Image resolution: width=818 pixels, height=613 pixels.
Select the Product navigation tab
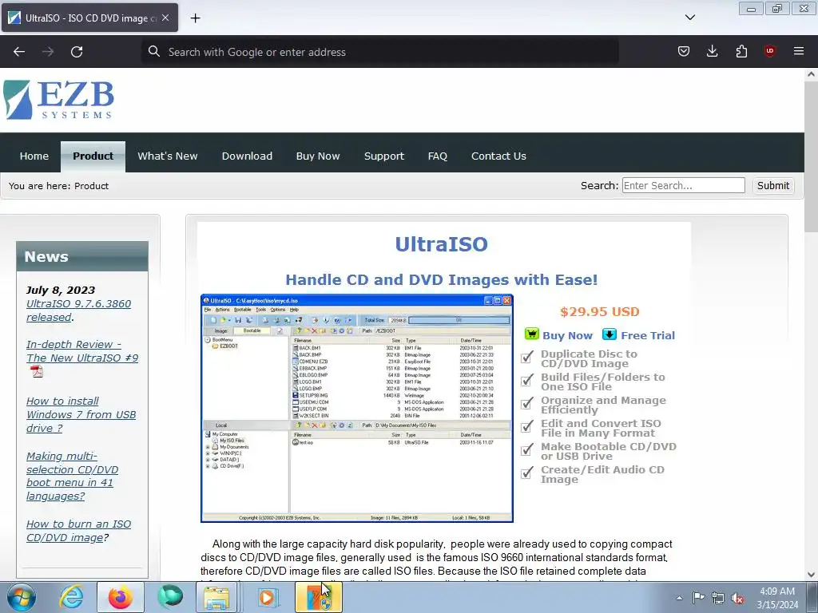pyautogui.click(x=93, y=156)
